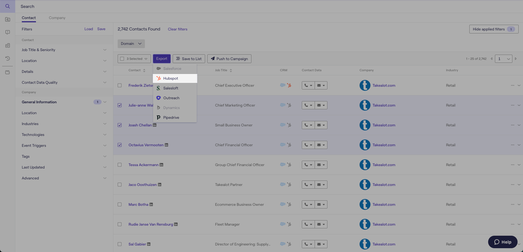Choose Hubspot from the Export menu
The height and width of the screenshot is (252, 523).
pos(175,78)
